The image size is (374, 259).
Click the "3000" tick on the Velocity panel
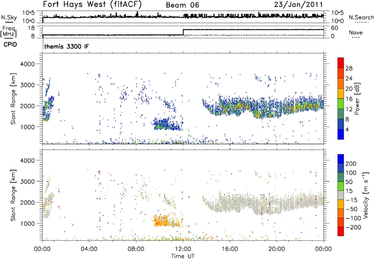[27, 181]
